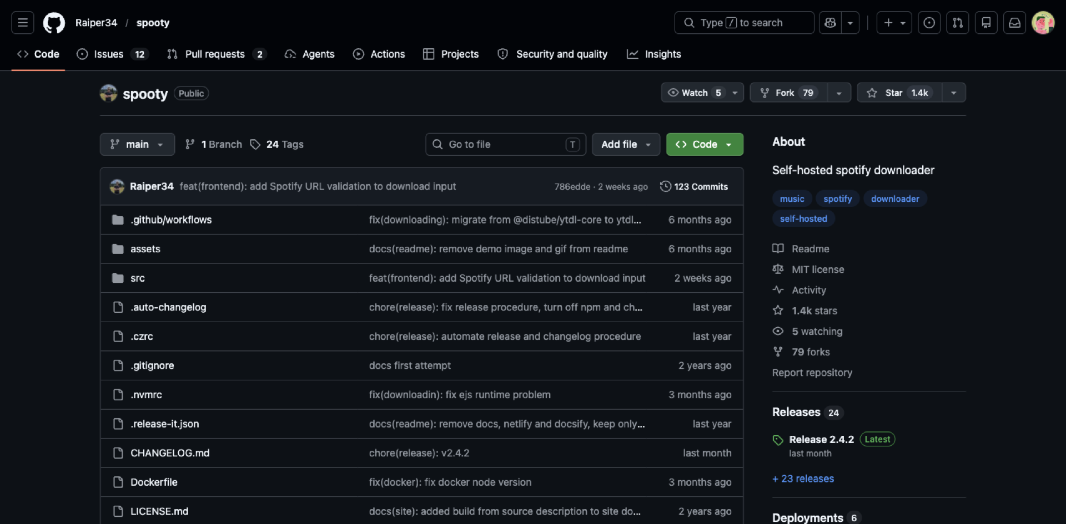Click the Report repository link
Viewport: 1066px width, 524px height.
[x=812, y=373]
